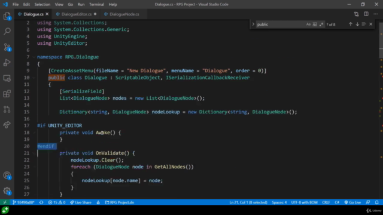Screen dimensions: 383x215
Task: Change encoding UTF-8 with BOM
Action: point(304,202)
